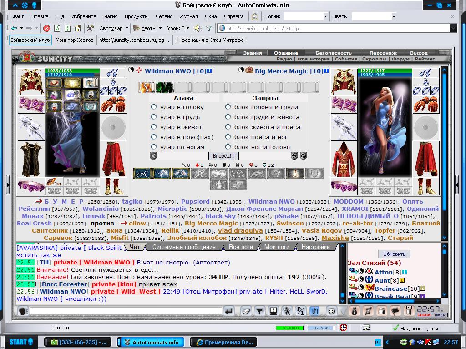The height and width of the screenshot is (349, 466).
Task: Toggle the chat sound notes icon
Action: click(x=314, y=311)
